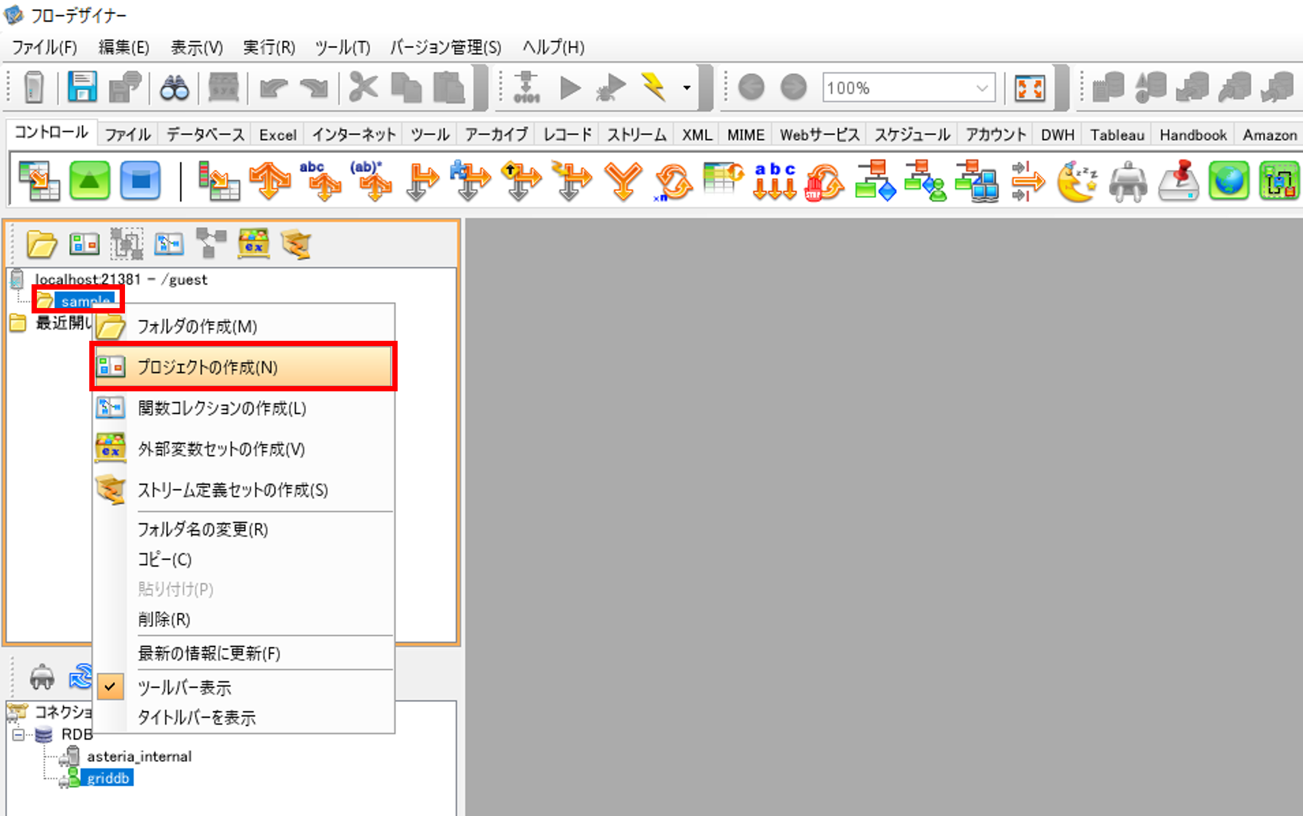1303x816 pixels.
Task: Select the sleeping moon sleep component
Action: click(x=1077, y=181)
